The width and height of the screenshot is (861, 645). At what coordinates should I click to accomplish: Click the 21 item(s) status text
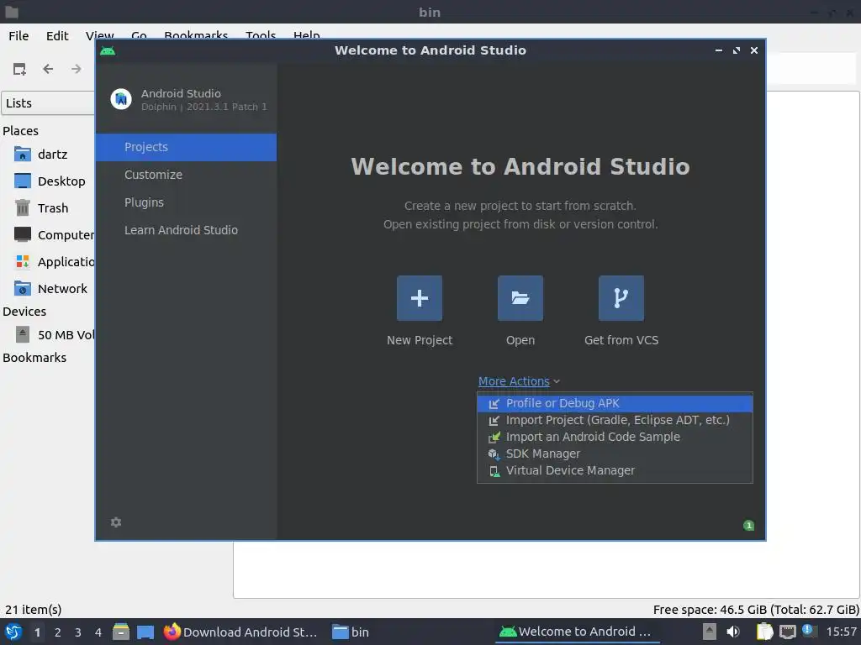(x=33, y=610)
